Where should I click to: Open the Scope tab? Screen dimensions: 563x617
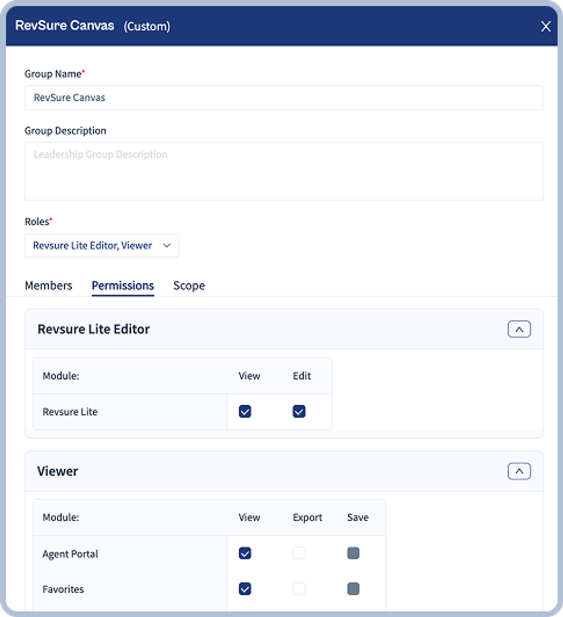(189, 286)
